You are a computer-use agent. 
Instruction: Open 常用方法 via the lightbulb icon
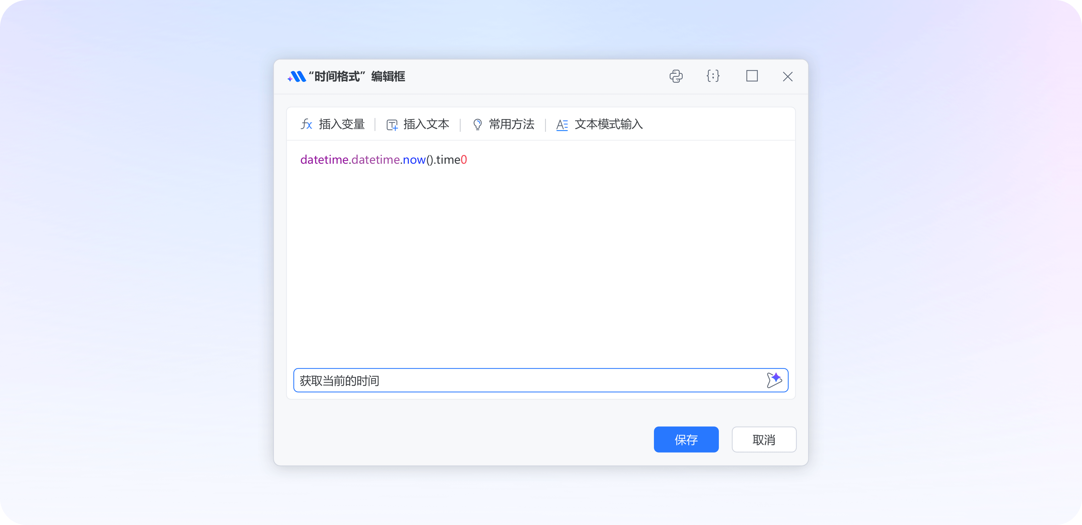pos(477,124)
